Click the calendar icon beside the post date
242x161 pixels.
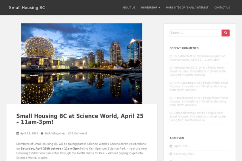pyautogui.click(x=18, y=133)
